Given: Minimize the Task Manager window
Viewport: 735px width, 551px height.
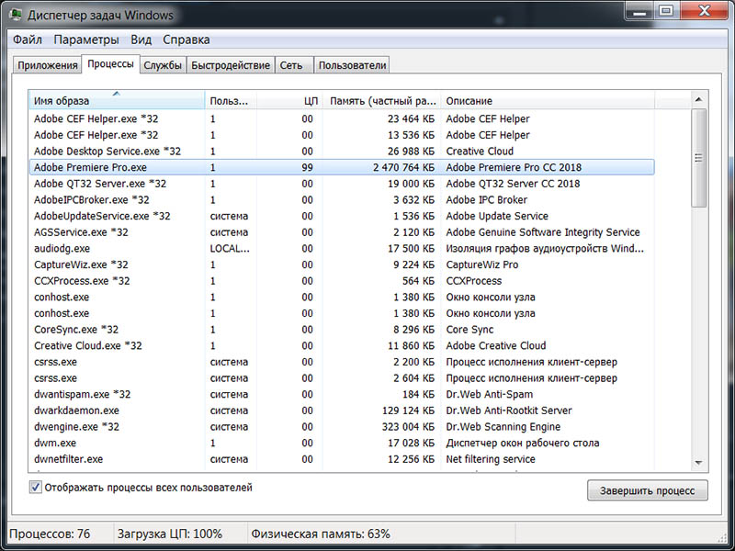Looking at the screenshot, I should point(639,11).
